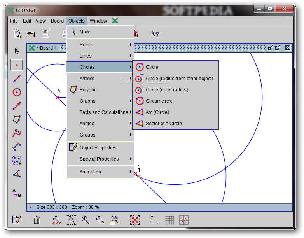Close Board 1 internal window
304x238 pixels.
click(x=288, y=47)
